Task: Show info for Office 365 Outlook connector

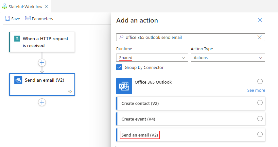Action: pyautogui.click(x=260, y=81)
